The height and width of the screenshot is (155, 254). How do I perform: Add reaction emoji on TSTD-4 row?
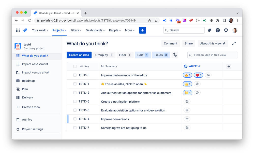pyautogui.click(x=187, y=119)
